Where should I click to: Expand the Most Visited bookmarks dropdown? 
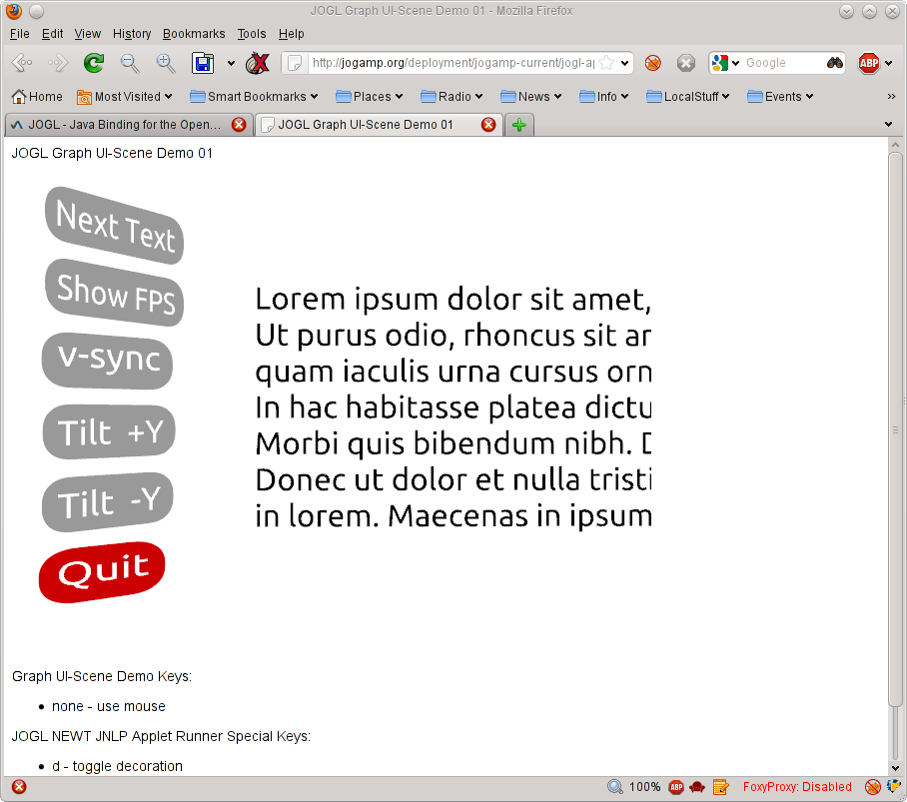[x=125, y=97]
